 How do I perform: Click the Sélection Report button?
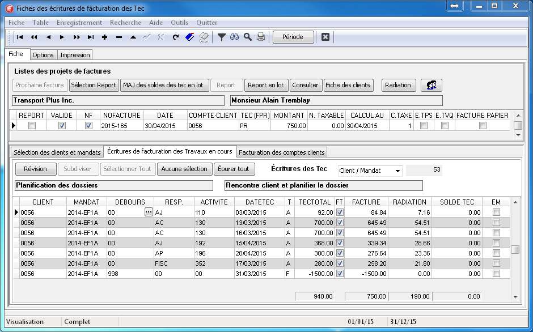point(94,85)
